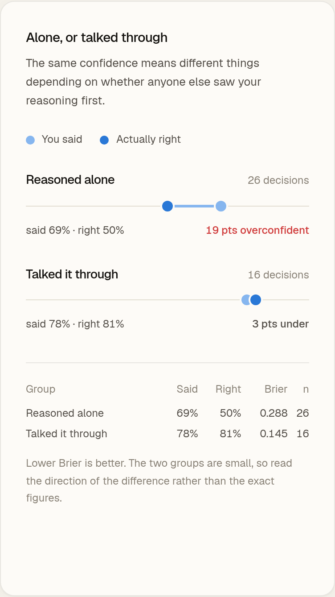This screenshot has height=597, width=335.
Task: Click the 'Alone, or talked through' heading
Action: click(x=97, y=37)
